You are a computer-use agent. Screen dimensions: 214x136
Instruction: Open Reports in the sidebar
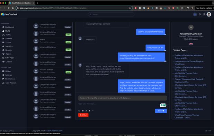pos(7,50)
